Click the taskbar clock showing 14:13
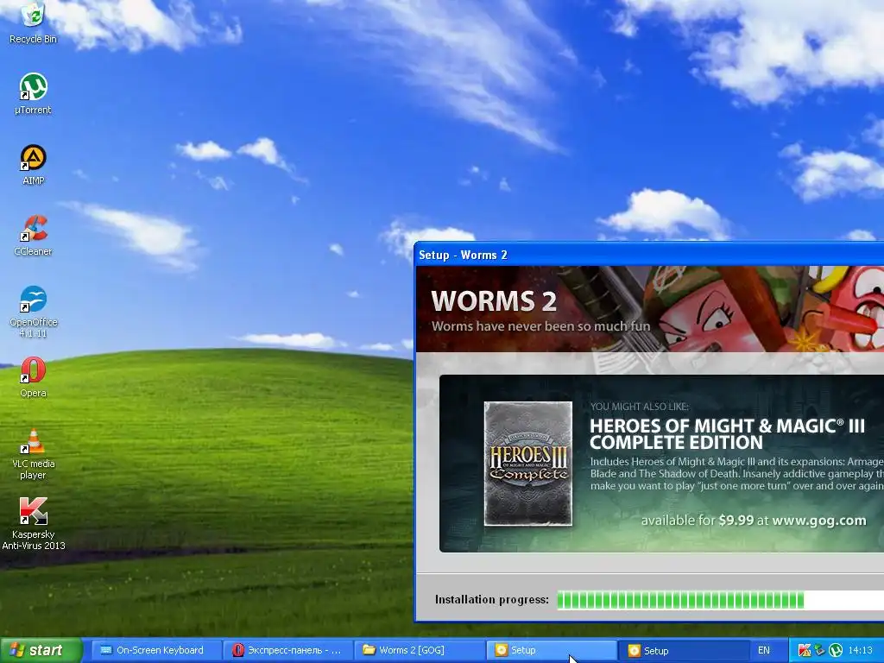This screenshot has height=663, width=884. coord(861,650)
